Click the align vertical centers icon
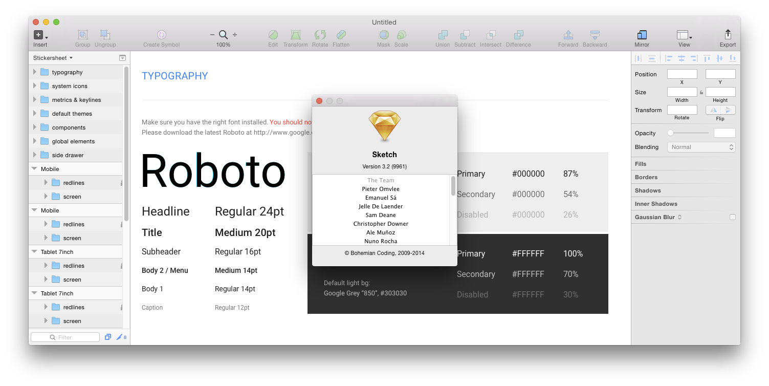Image resolution: width=769 pixels, height=386 pixels. [x=720, y=58]
